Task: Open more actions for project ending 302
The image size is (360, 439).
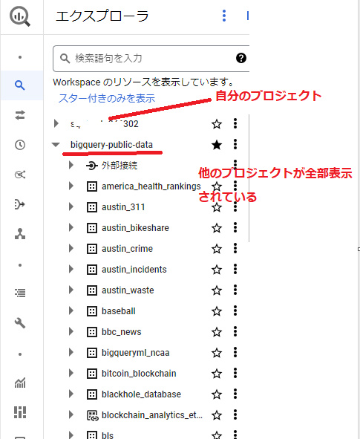Action: [x=235, y=123]
